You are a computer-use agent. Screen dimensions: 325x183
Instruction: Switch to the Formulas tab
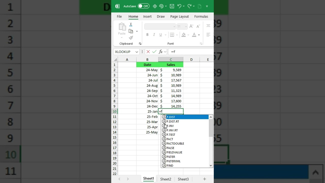pos(201,17)
